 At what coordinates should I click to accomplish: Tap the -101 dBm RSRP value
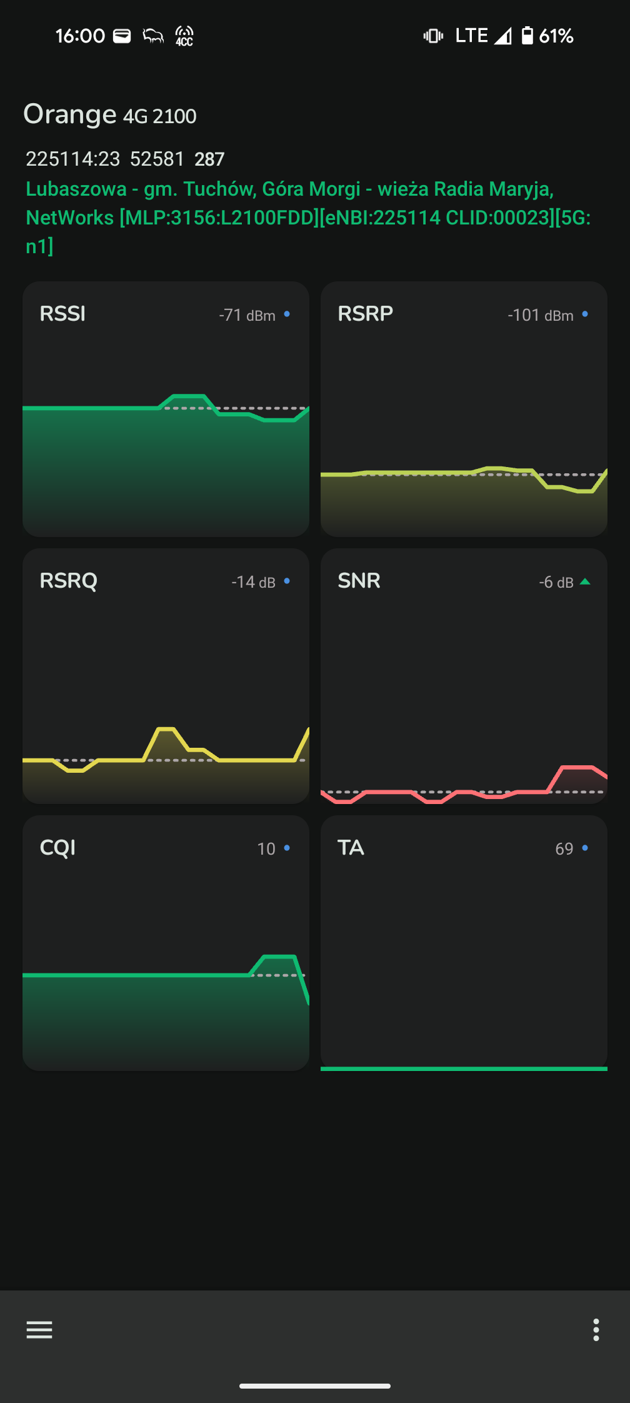[x=540, y=315]
